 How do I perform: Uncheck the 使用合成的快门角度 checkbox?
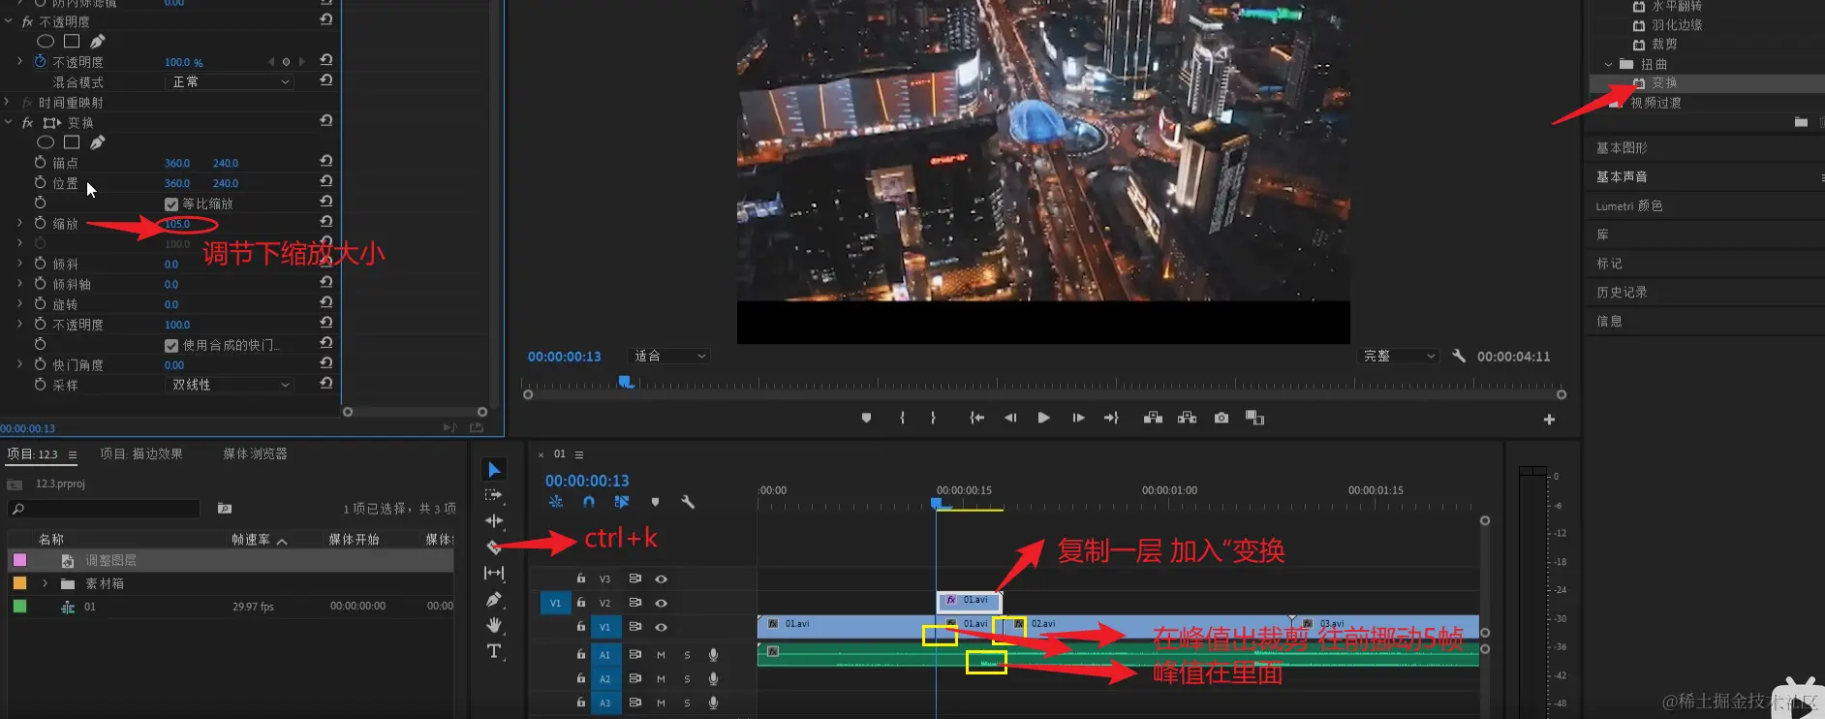click(171, 346)
